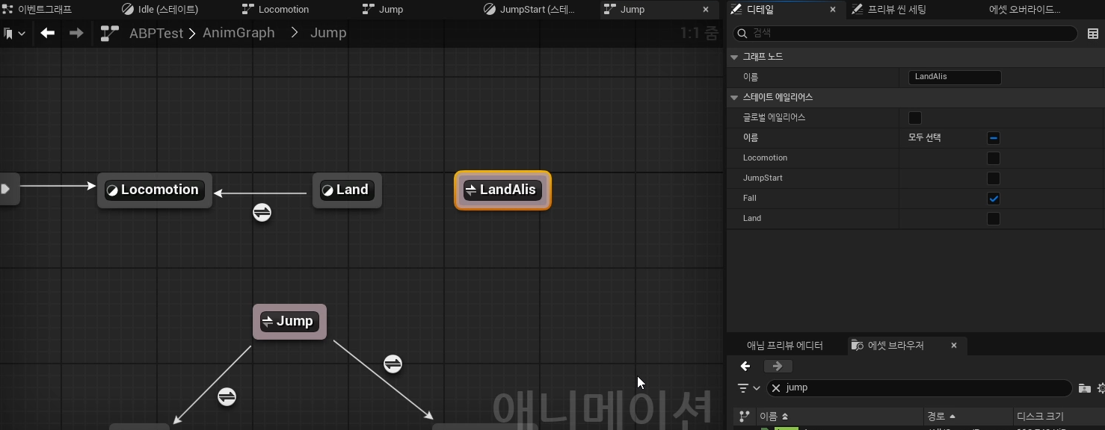
Task: Open the 에셋 오버라이드 tab
Action: click(1024, 10)
